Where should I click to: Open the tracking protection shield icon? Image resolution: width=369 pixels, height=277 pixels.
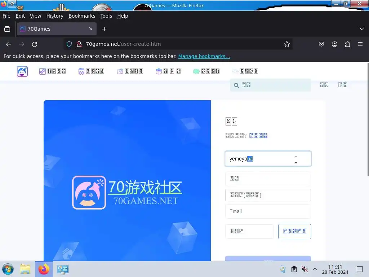tap(69, 44)
